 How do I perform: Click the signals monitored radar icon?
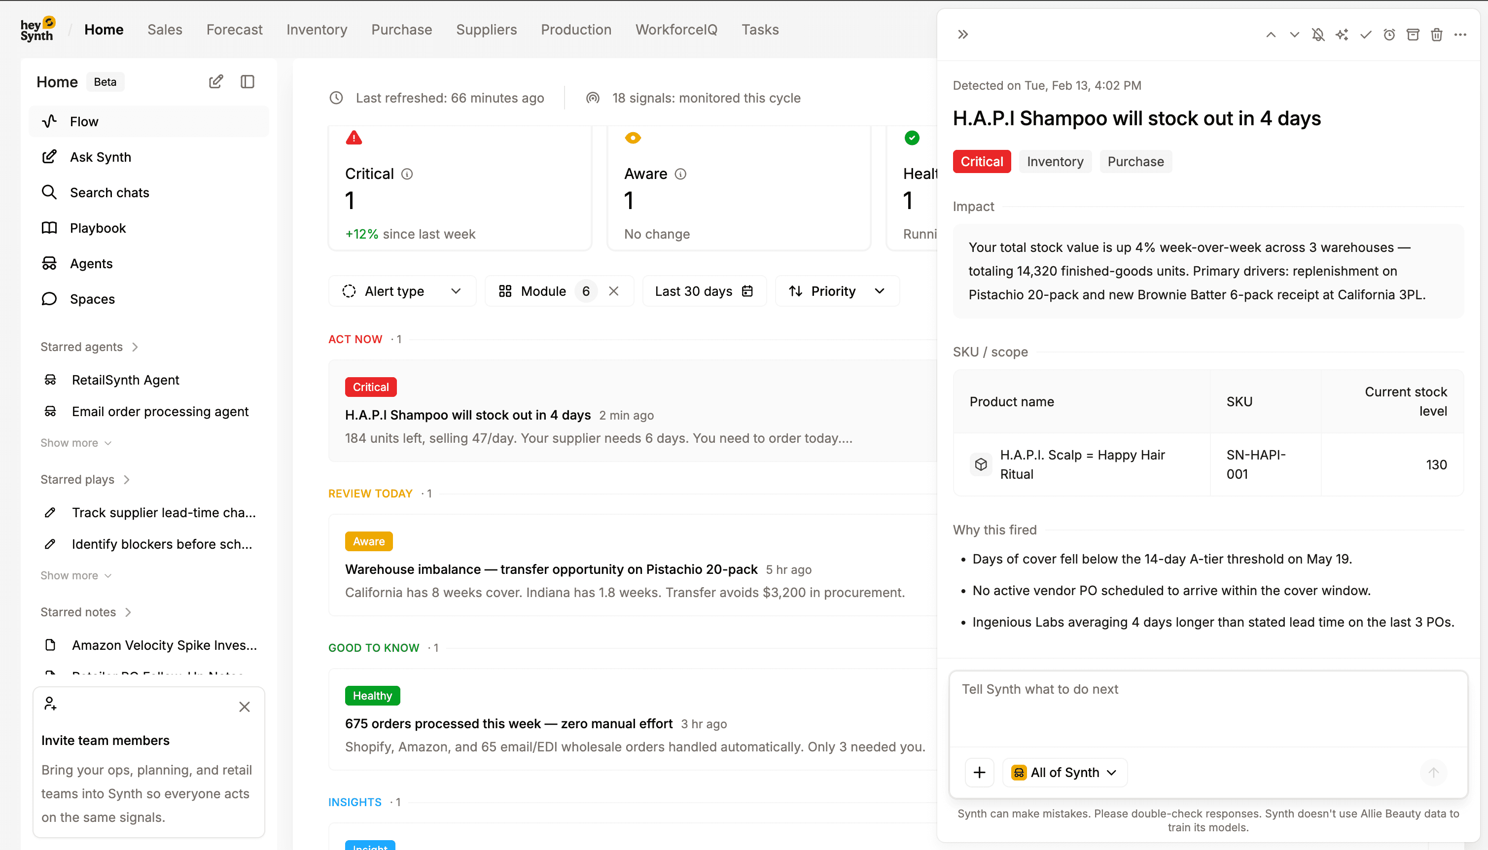593,98
